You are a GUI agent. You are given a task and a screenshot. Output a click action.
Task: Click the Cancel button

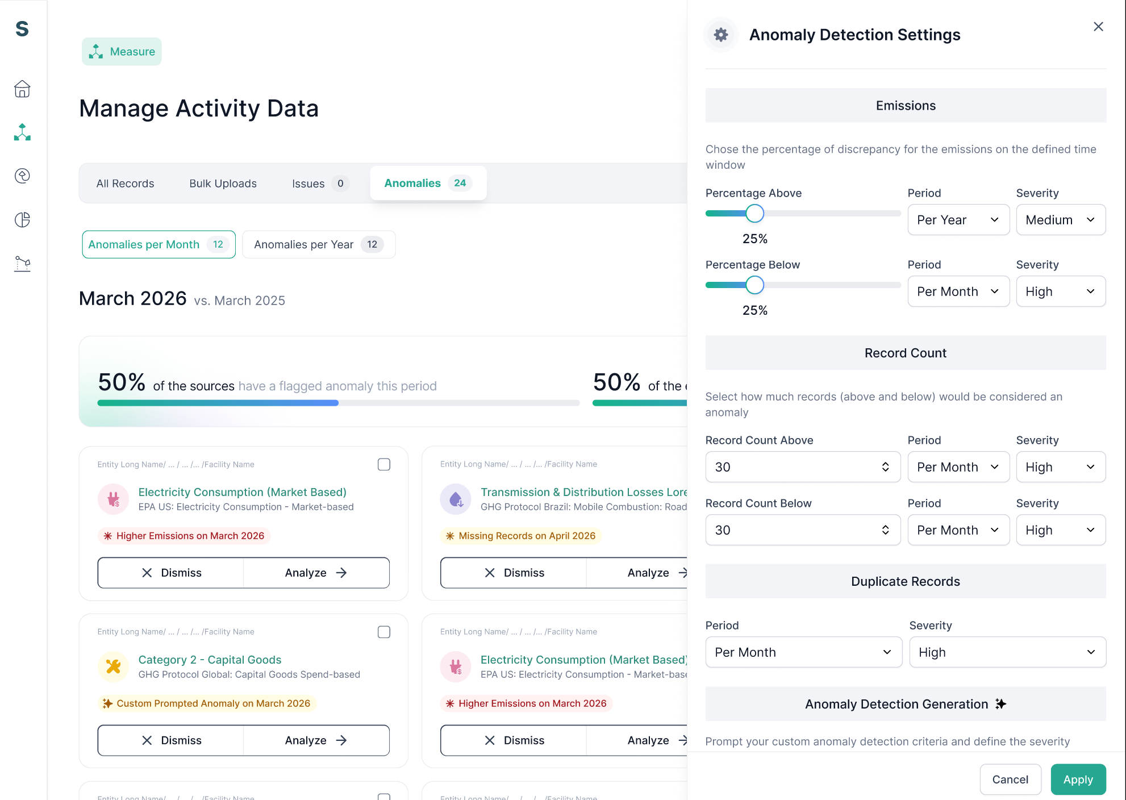click(1010, 780)
